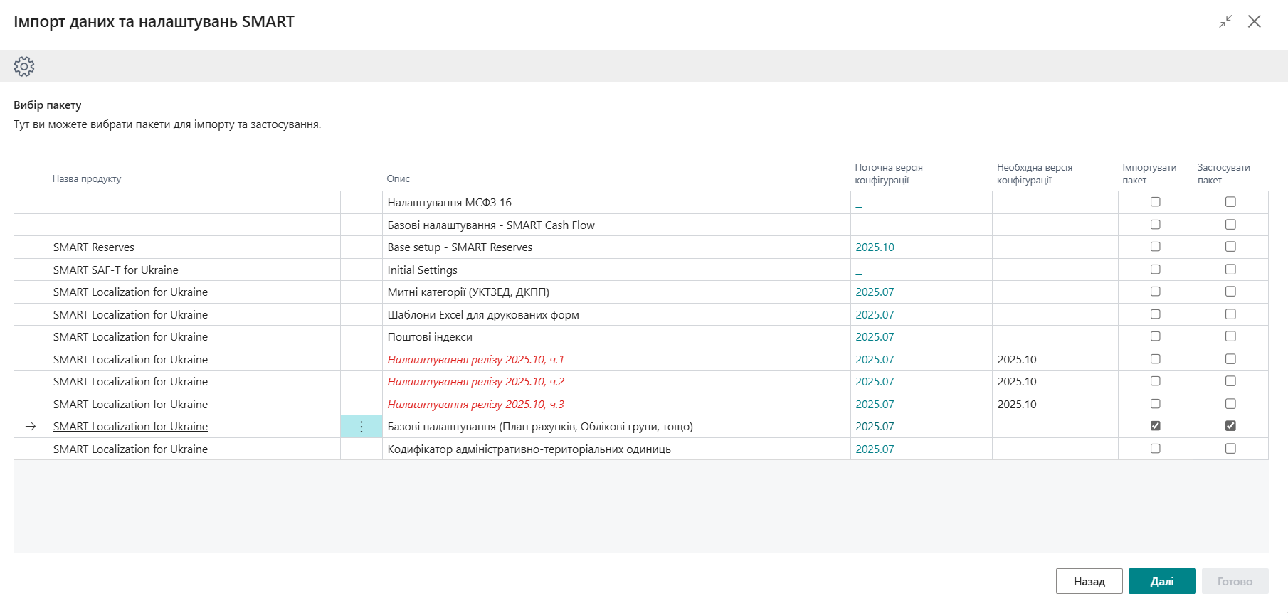Sort by Опис column header
The height and width of the screenshot is (613, 1288).
pyautogui.click(x=398, y=179)
